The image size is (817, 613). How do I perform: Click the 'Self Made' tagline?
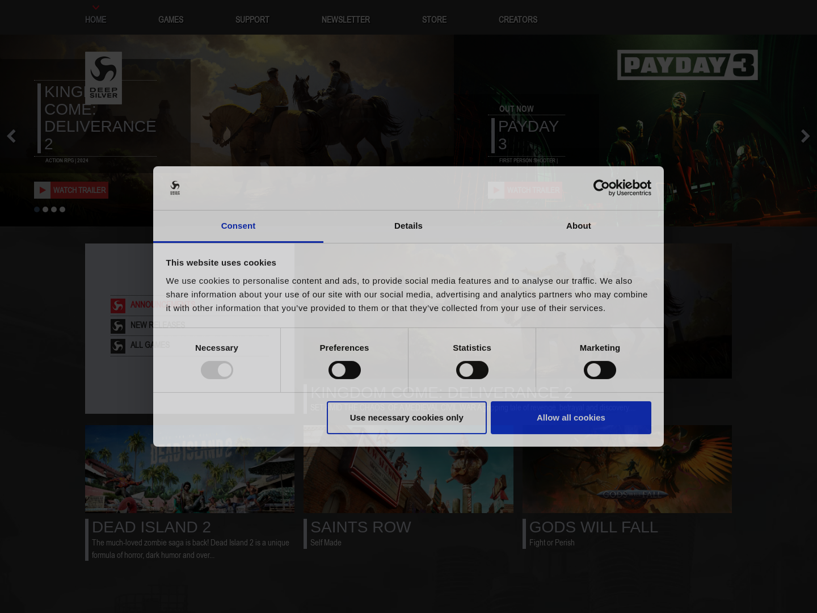tap(326, 543)
